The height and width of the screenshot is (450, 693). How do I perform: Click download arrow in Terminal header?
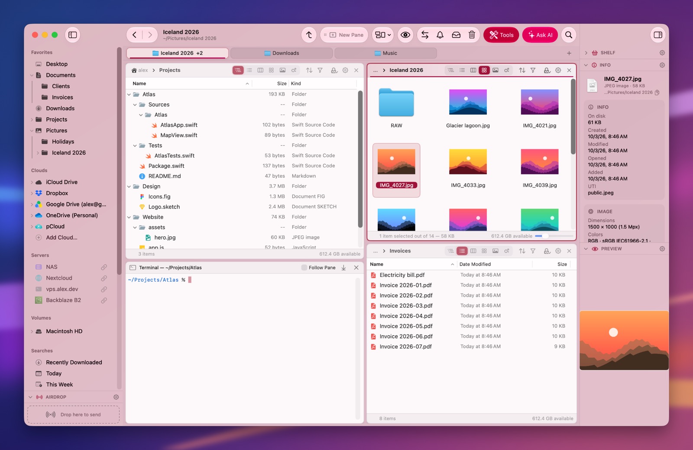pyautogui.click(x=343, y=268)
